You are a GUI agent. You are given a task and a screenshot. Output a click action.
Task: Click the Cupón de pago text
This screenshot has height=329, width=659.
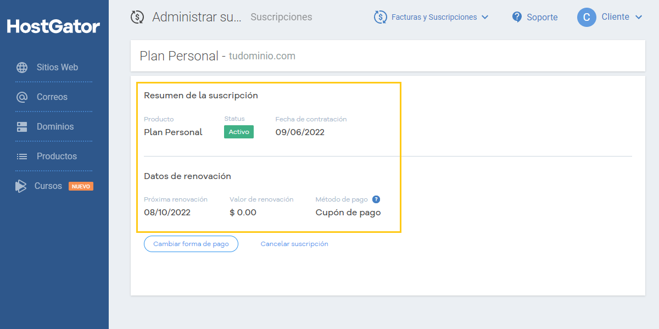[x=348, y=213]
